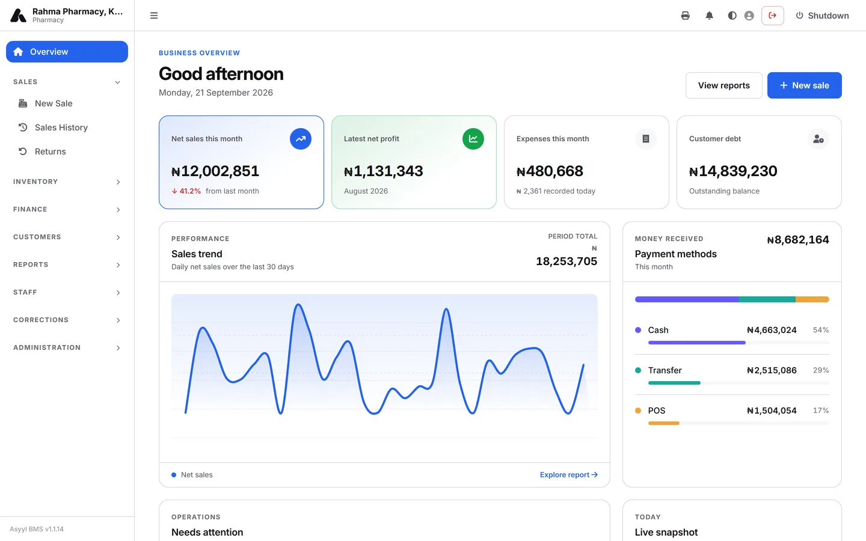
Task: Click the POS orange progress bar
Action: click(664, 423)
